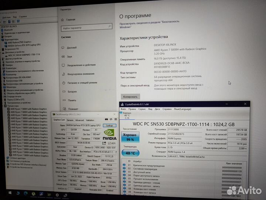Open GPU-Z hamburger menu
Screen dimensions: 266x200
coord(116,119)
